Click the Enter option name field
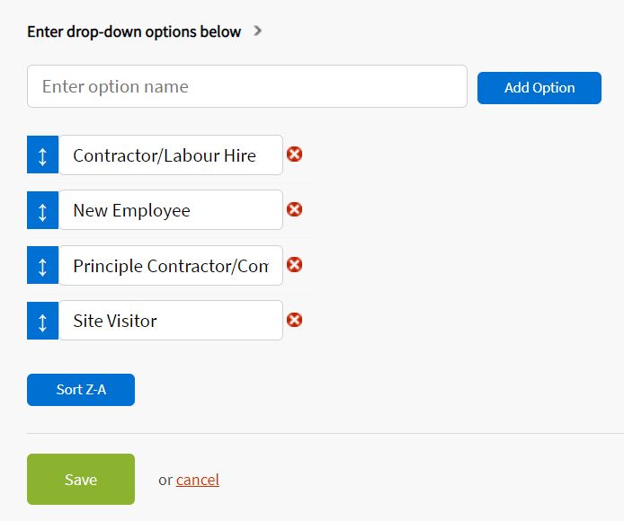 click(246, 87)
